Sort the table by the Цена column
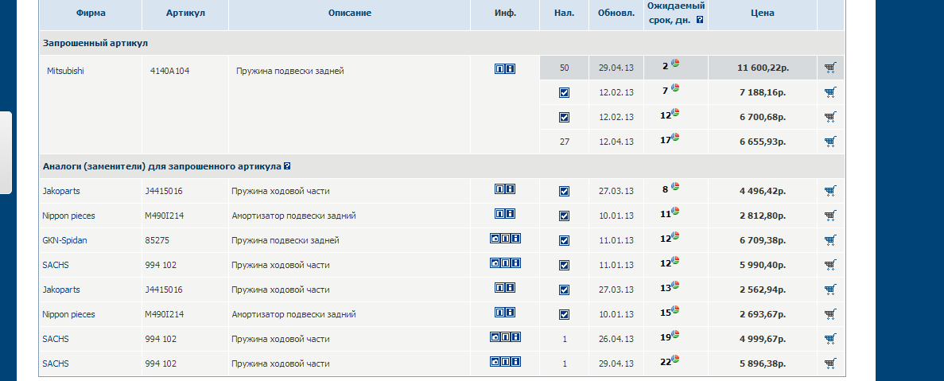Screen dimensions: 944x381 761,14
